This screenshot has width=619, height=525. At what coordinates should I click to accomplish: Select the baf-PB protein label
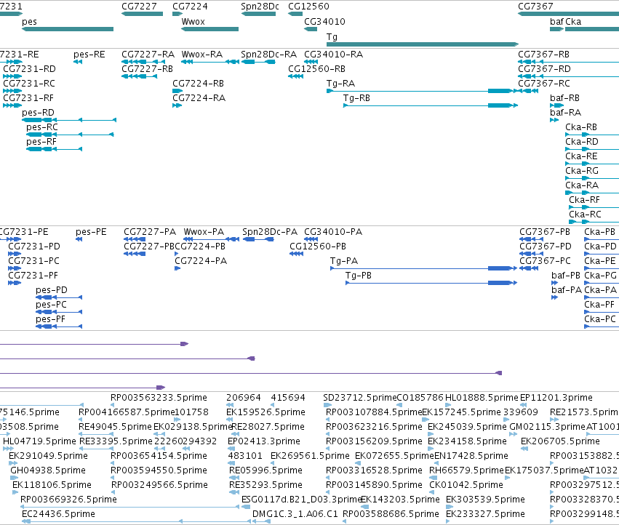tap(566, 276)
